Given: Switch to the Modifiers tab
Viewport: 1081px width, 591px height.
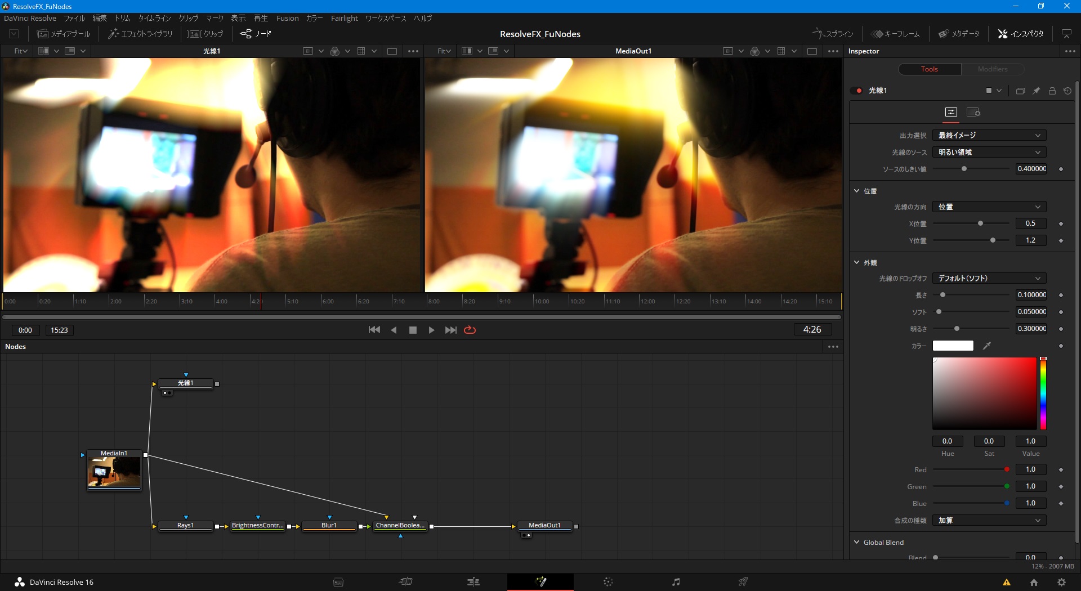Looking at the screenshot, I should click(993, 69).
